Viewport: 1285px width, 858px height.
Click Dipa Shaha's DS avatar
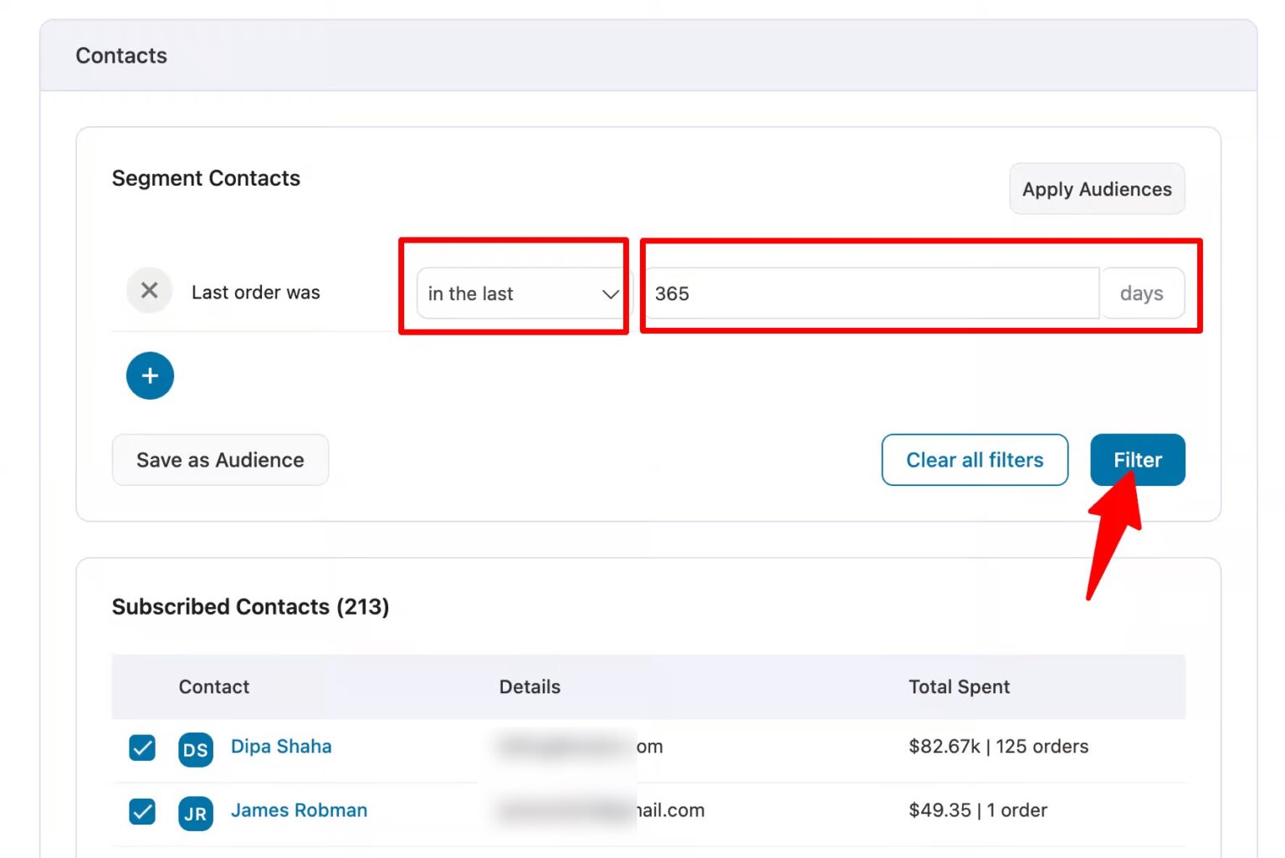point(195,750)
